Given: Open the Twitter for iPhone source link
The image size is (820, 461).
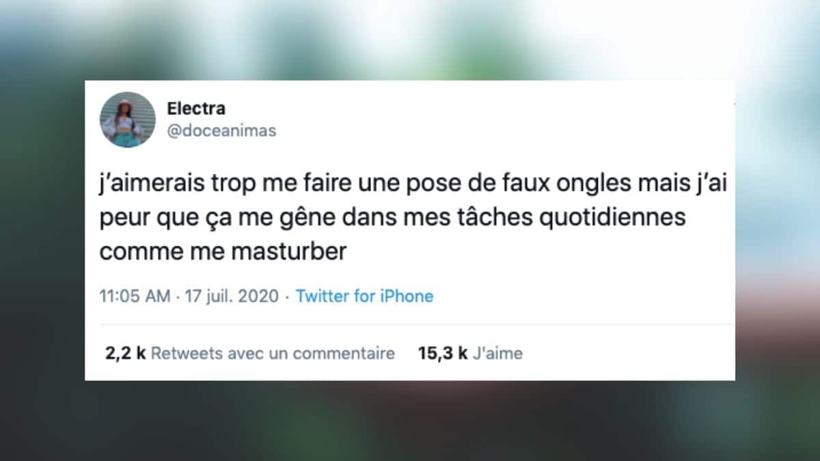Looking at the screenshot, I should pos(365,296).
